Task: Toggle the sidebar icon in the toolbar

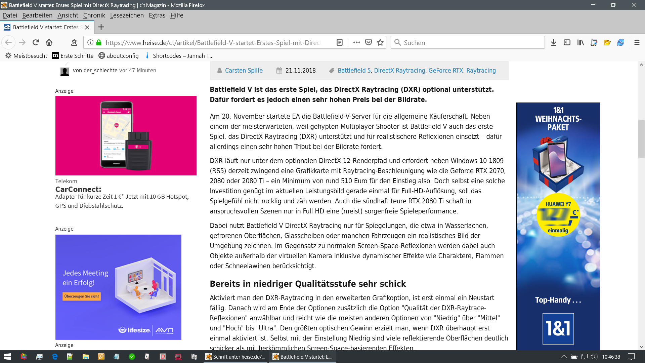Action: 567,42
